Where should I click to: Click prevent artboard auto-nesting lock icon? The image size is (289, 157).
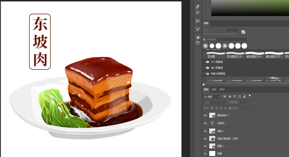225,108
